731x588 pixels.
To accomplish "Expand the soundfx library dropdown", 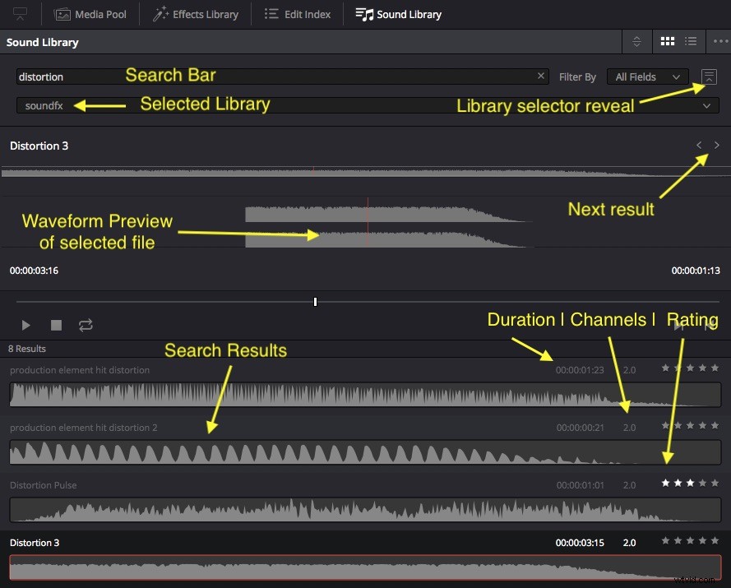I will (x=706, y=105).
